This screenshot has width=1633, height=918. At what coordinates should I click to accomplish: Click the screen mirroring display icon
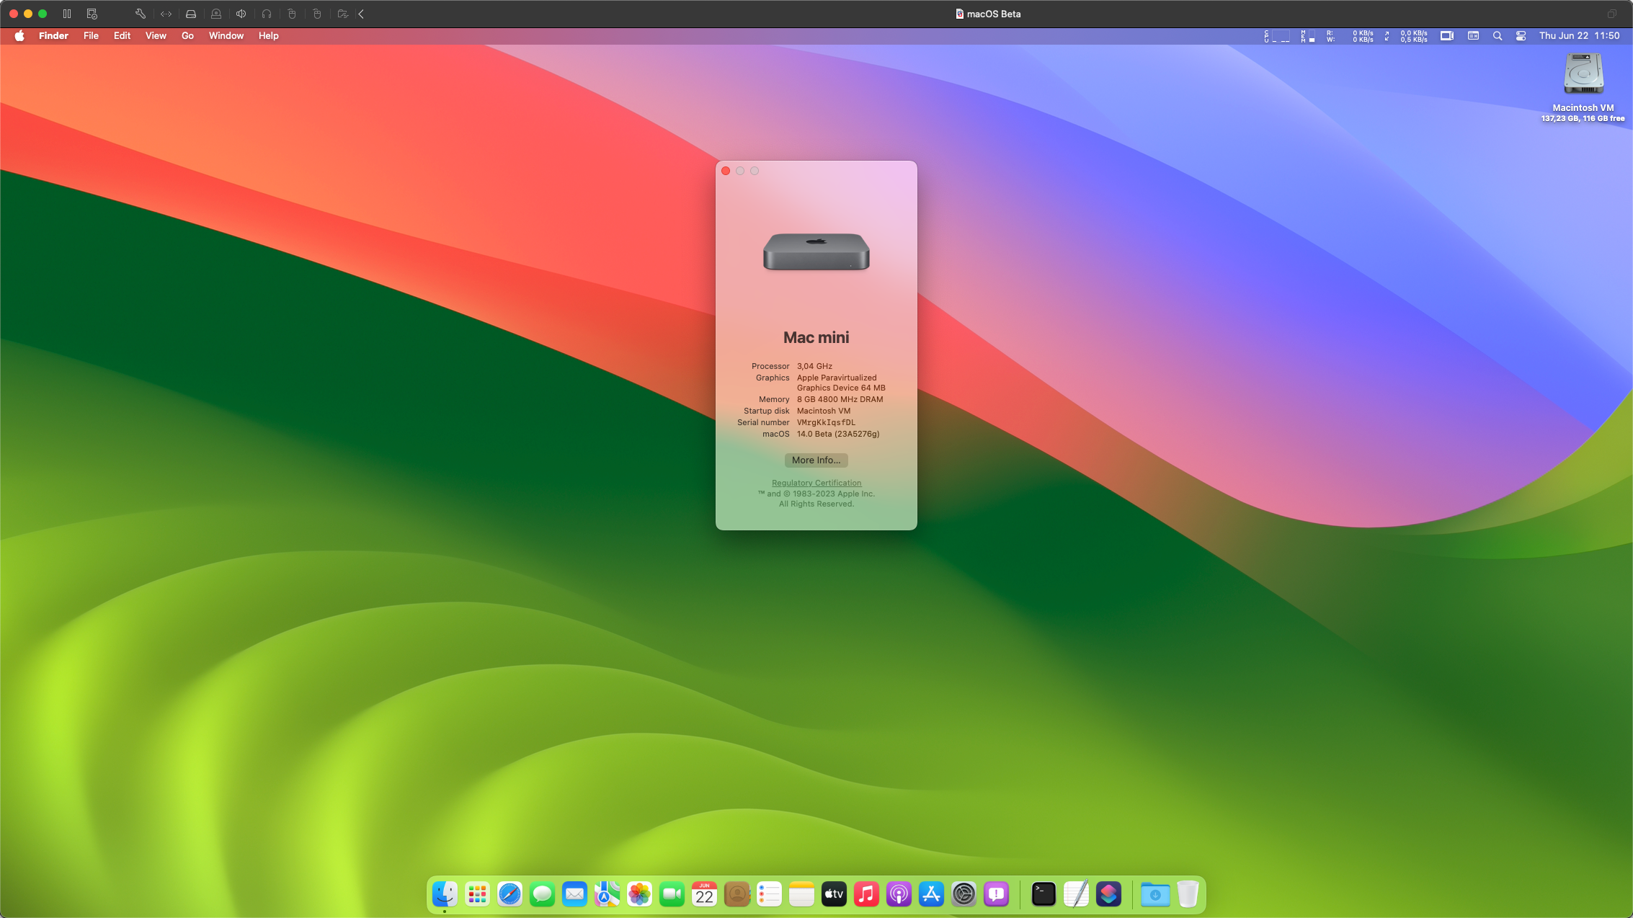(1447, 36)
